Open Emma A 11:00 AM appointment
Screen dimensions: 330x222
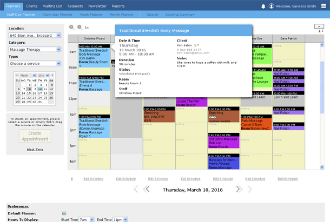(x=94, y=83)
